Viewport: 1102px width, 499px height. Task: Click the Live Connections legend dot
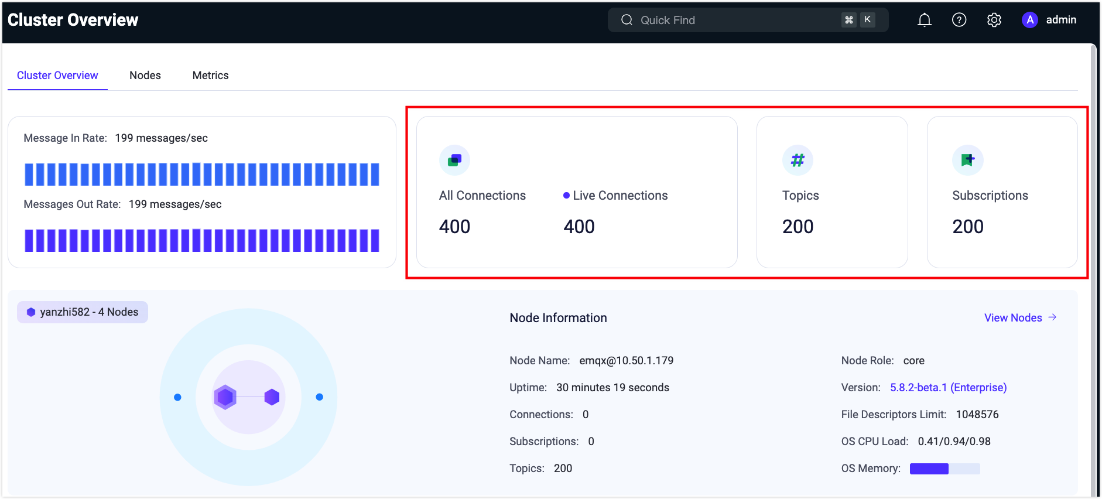click(x=566, y=196)
